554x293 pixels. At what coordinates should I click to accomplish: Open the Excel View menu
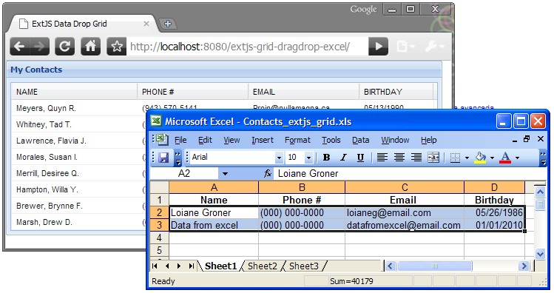(x=232, y=140)
